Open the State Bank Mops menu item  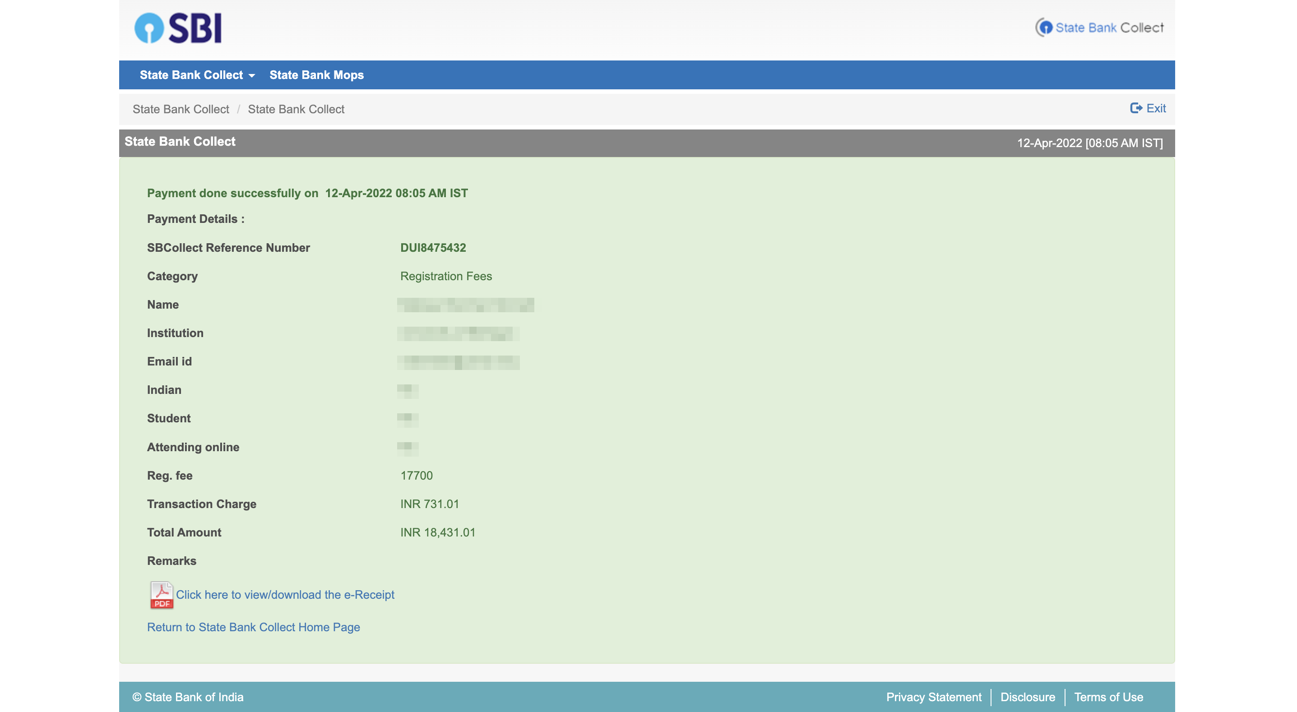[x=316, y=75]
